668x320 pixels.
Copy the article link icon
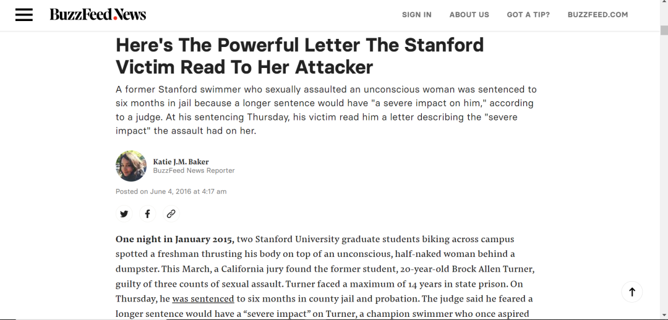[x=171, y=214]
